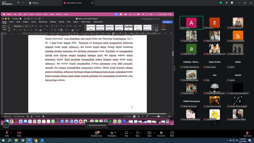This screenshot has width=254, height=143.
Task: Open the More options icon
Action: [x=172, y=134]
